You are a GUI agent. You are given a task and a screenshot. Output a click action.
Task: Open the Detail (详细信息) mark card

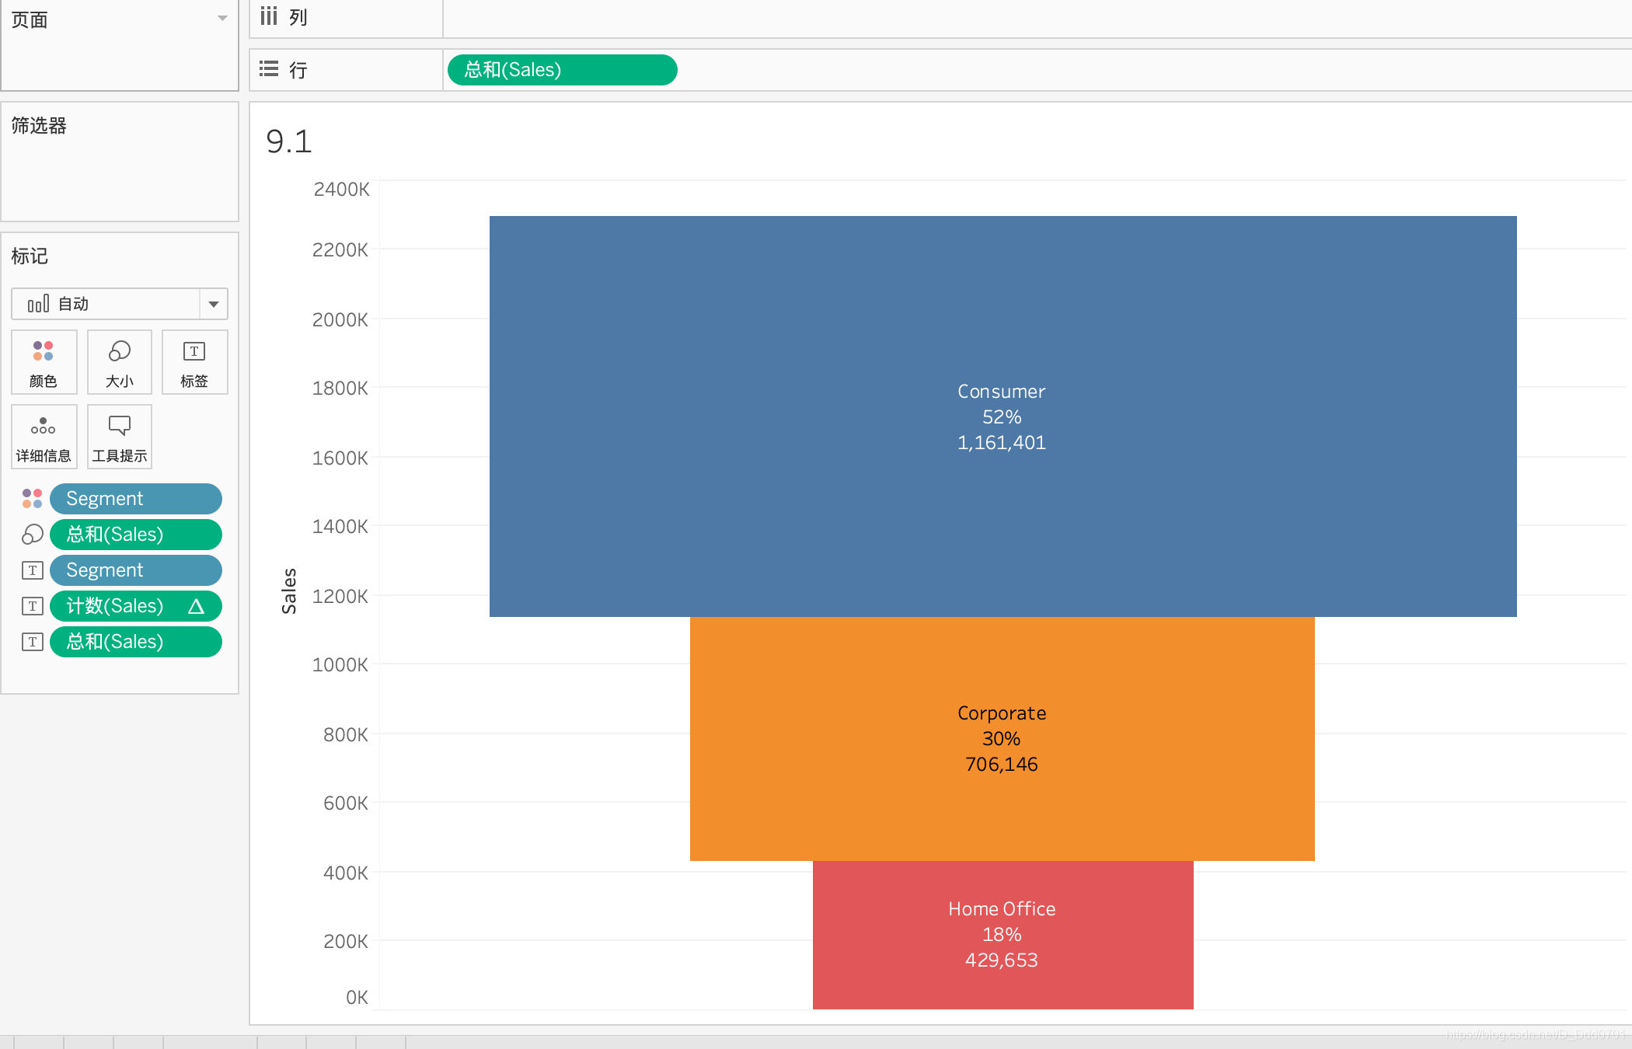click(44, 437)
